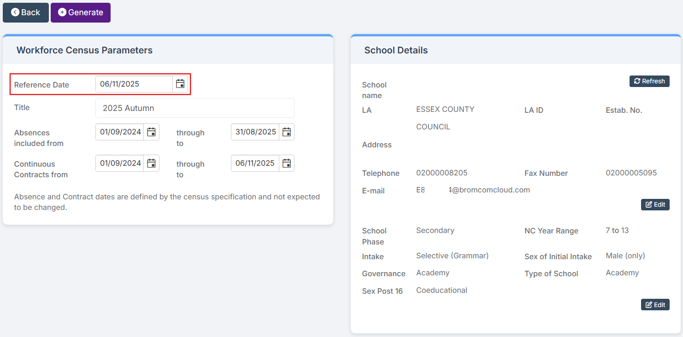
Task: Open calendar for Absences through to date
Action: pyautogui.click(x=286, y=132)
